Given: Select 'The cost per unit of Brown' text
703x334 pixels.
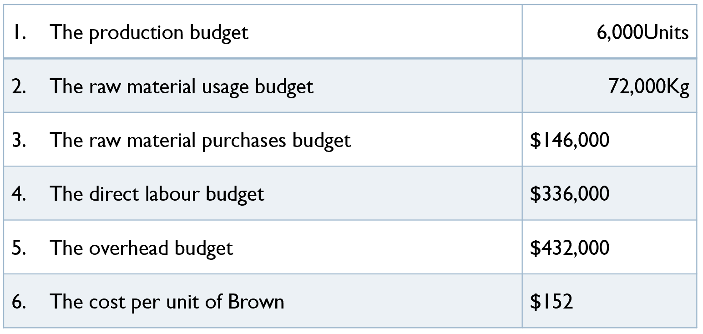Looking at the screenshot, I should [167, 301].
